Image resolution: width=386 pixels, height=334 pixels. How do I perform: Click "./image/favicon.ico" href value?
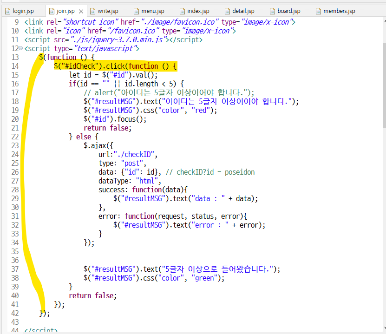(180, 22)
